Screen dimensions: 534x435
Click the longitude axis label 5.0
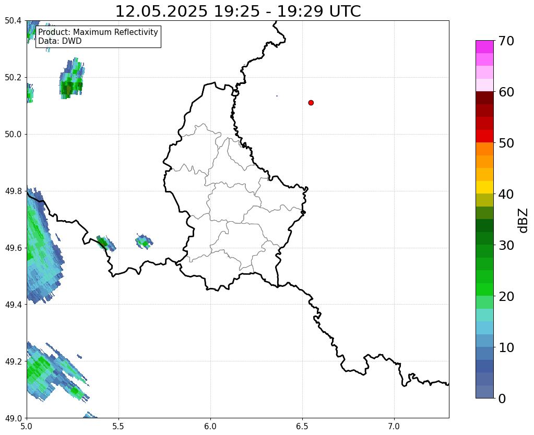(27, 426)
